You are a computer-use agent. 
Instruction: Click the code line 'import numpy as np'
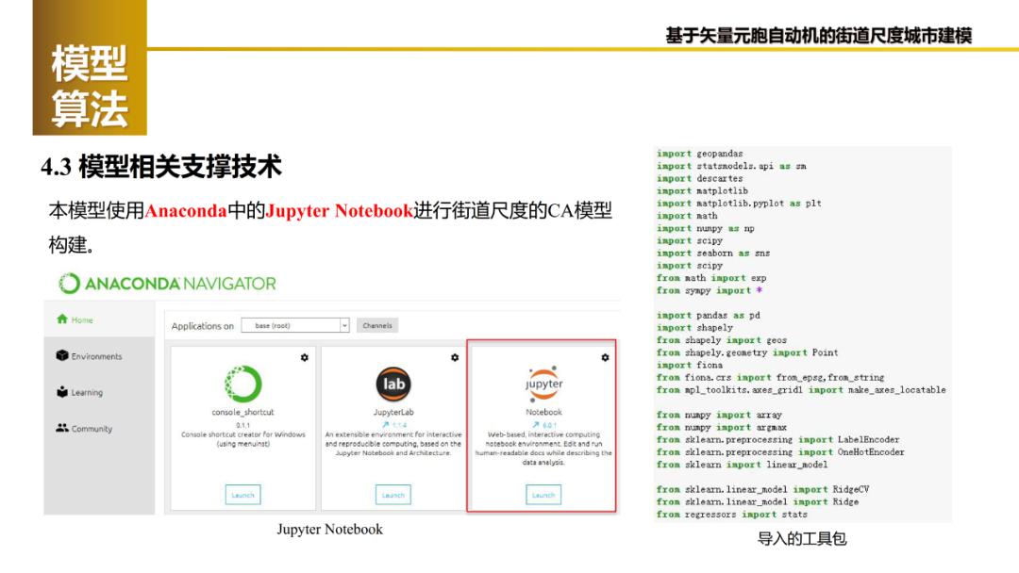[x=705, y=228]
